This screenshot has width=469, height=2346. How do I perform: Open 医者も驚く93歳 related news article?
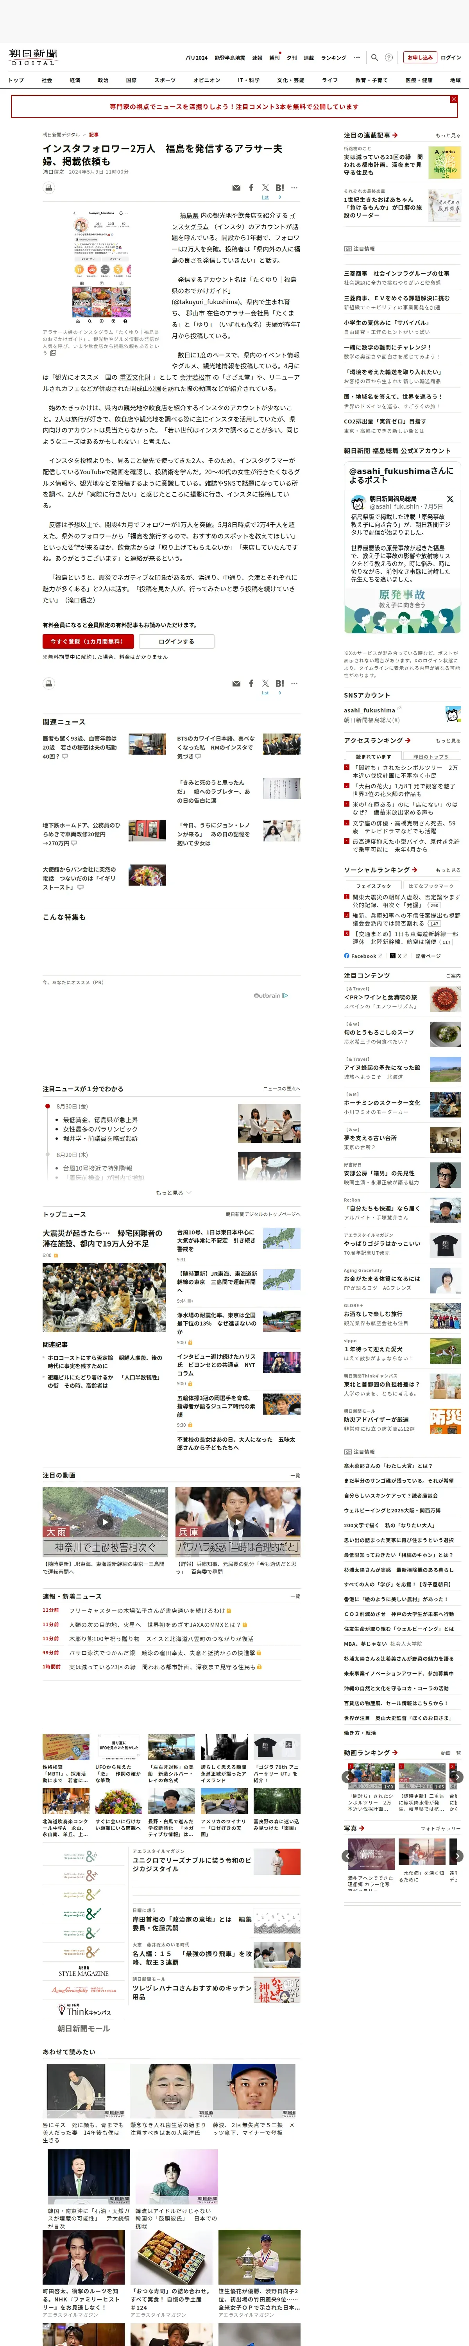point(80,747)
